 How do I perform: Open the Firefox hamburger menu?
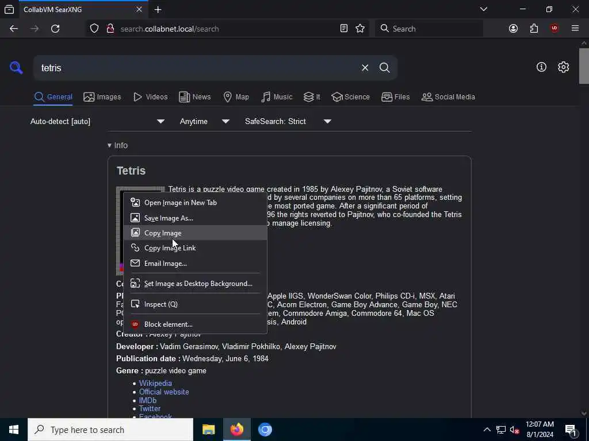point(575,29)
